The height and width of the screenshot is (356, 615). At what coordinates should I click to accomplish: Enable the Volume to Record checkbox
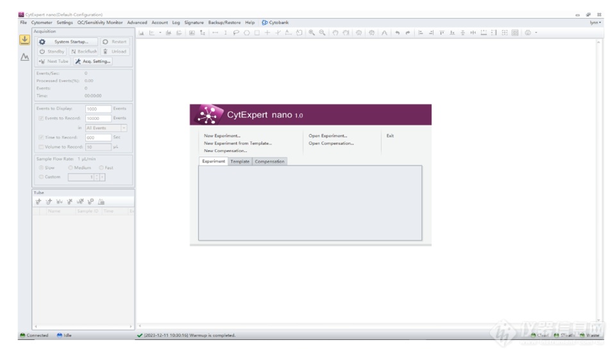pos(42,147)
